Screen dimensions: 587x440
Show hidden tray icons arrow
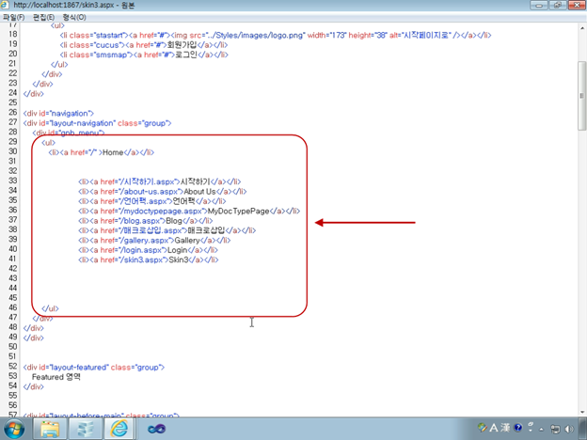541,429
